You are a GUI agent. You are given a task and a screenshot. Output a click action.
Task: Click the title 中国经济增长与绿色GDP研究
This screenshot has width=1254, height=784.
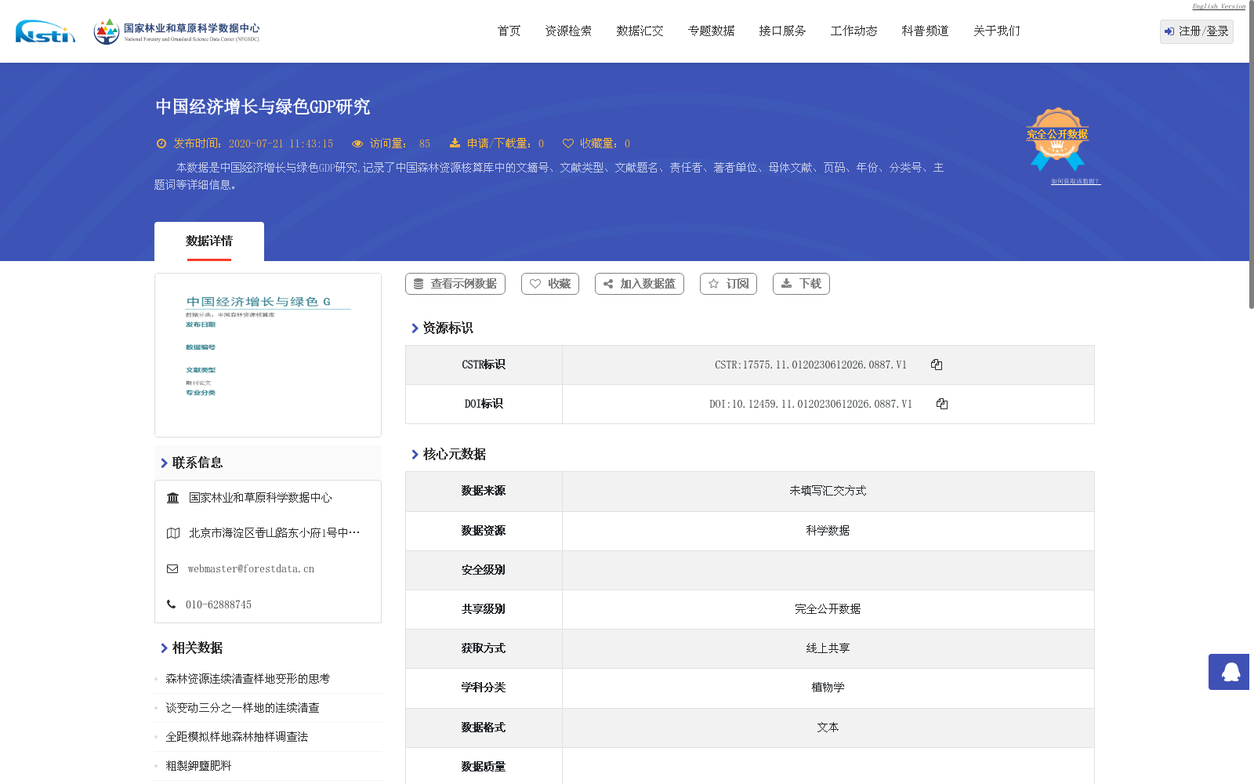pos(263,107)
